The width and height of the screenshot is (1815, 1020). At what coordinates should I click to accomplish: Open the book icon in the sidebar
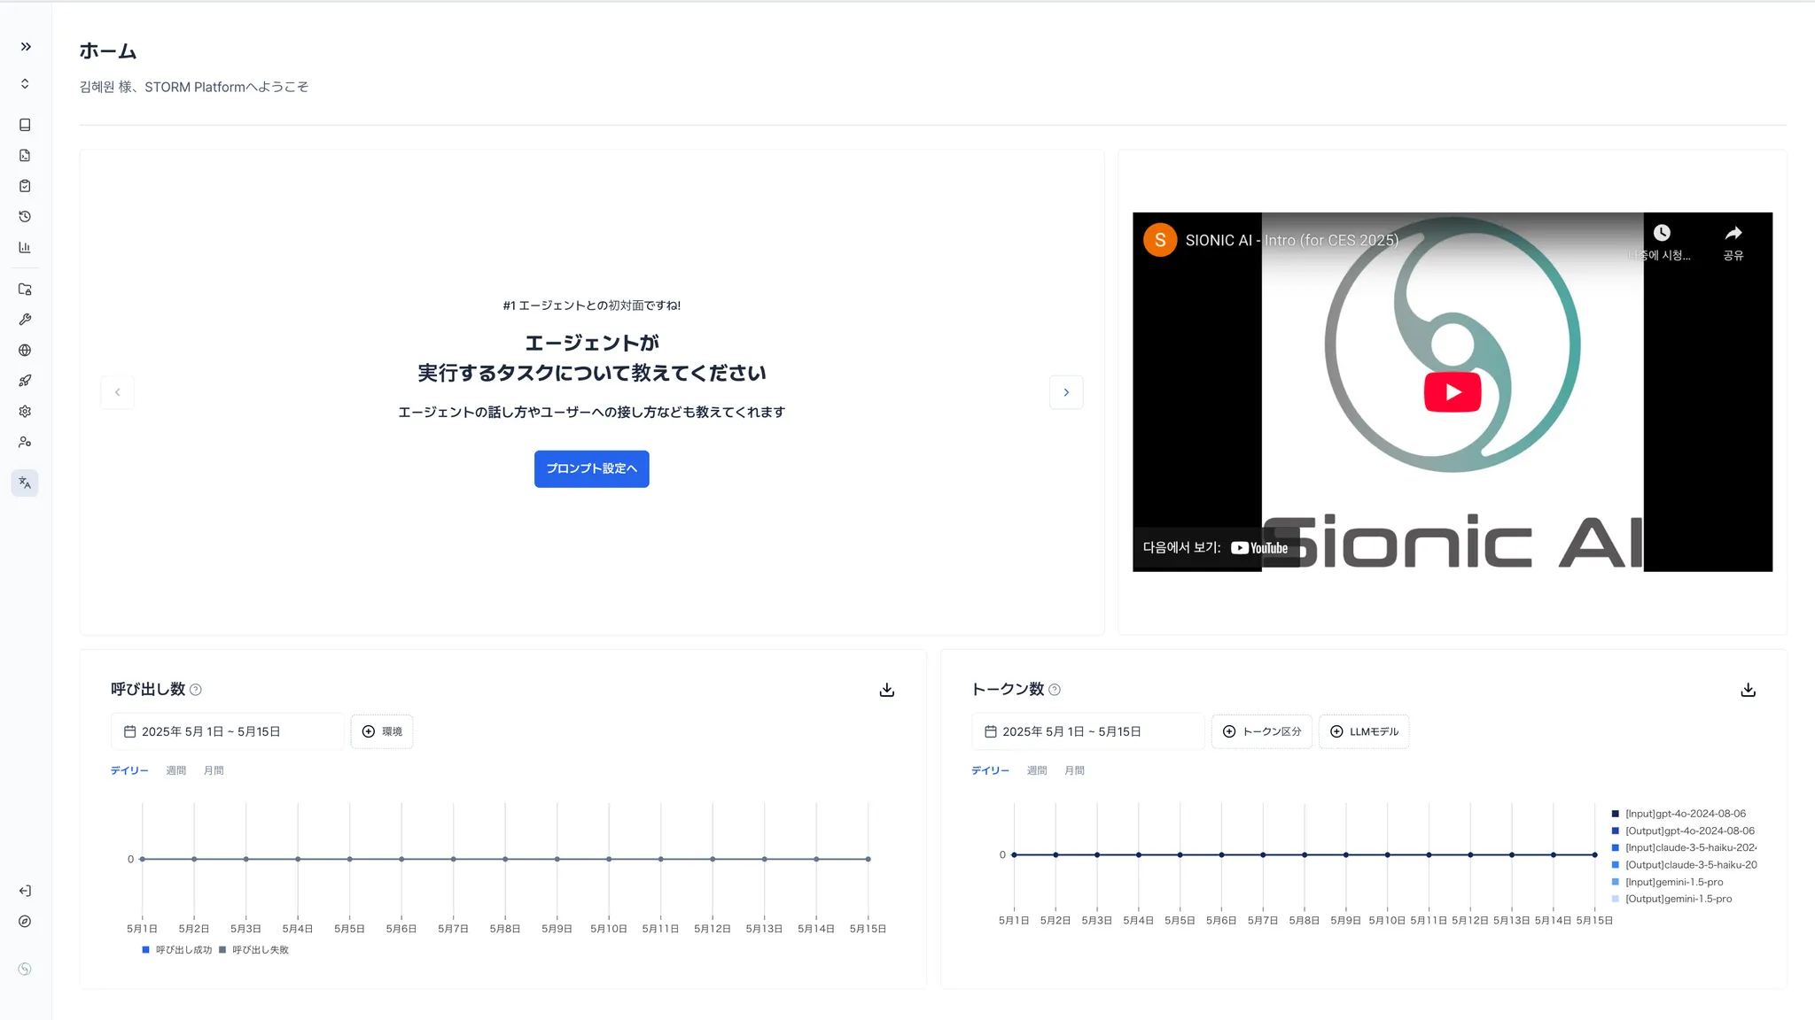click(25, 125)
